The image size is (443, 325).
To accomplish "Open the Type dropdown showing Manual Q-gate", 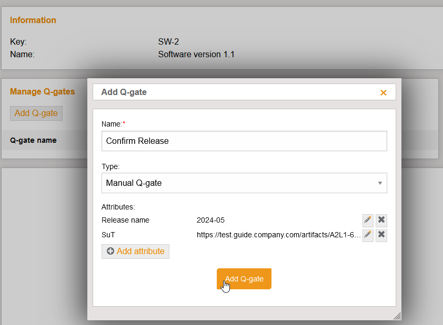I will pos(244,183).
